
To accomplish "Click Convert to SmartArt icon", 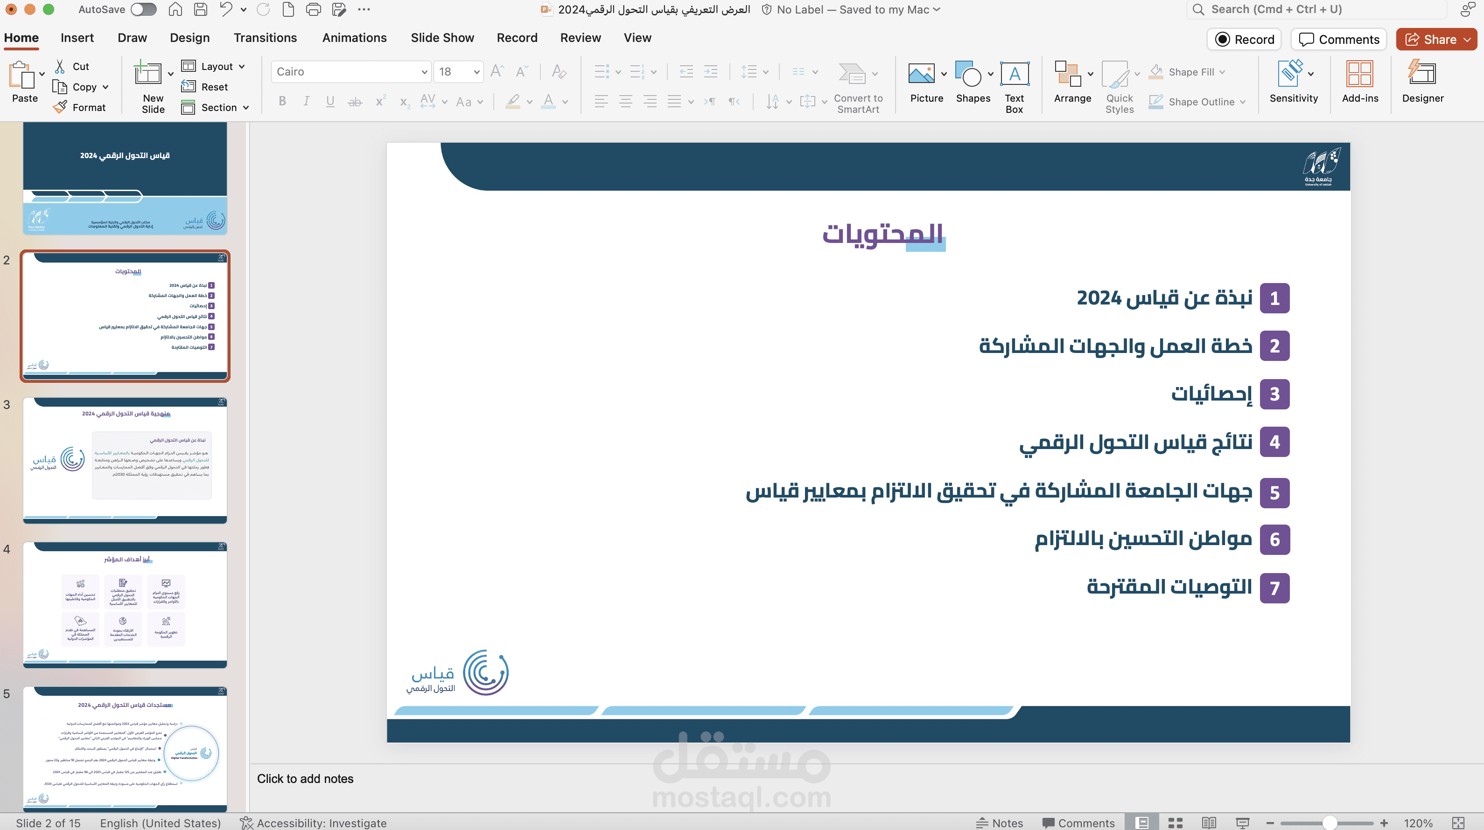I will pos(852,74).
